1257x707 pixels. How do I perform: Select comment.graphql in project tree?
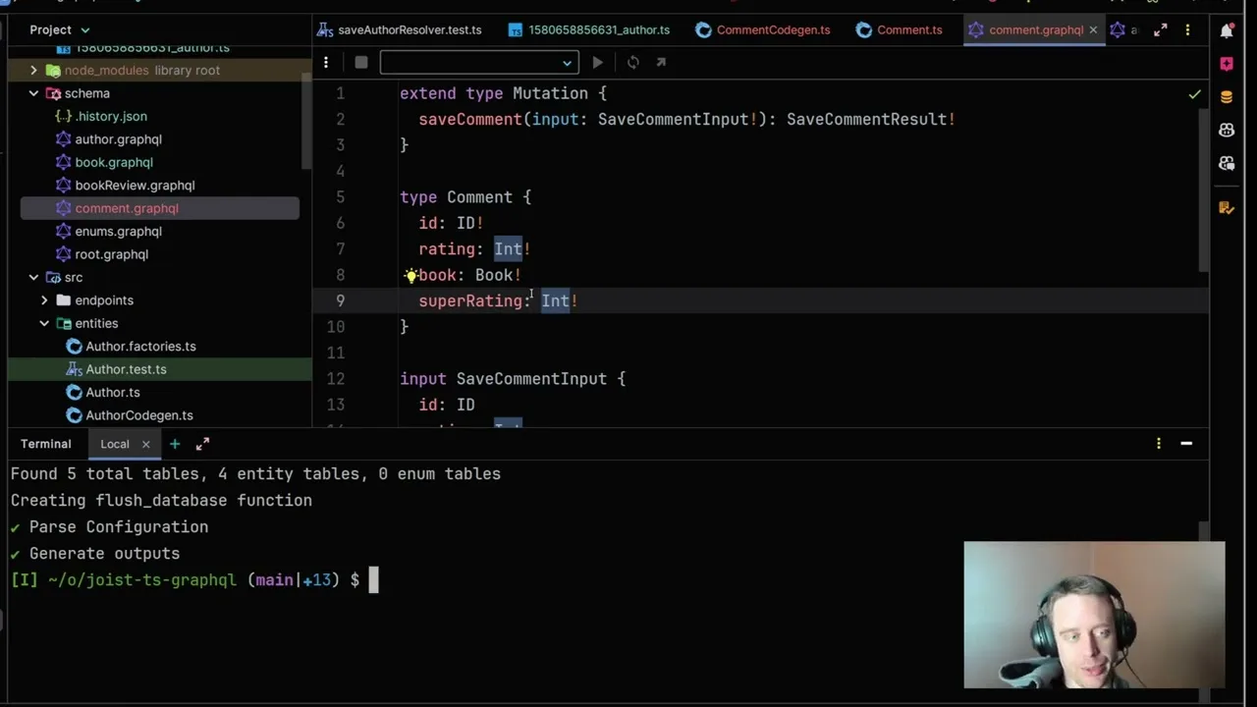click(x=127, y=208)
